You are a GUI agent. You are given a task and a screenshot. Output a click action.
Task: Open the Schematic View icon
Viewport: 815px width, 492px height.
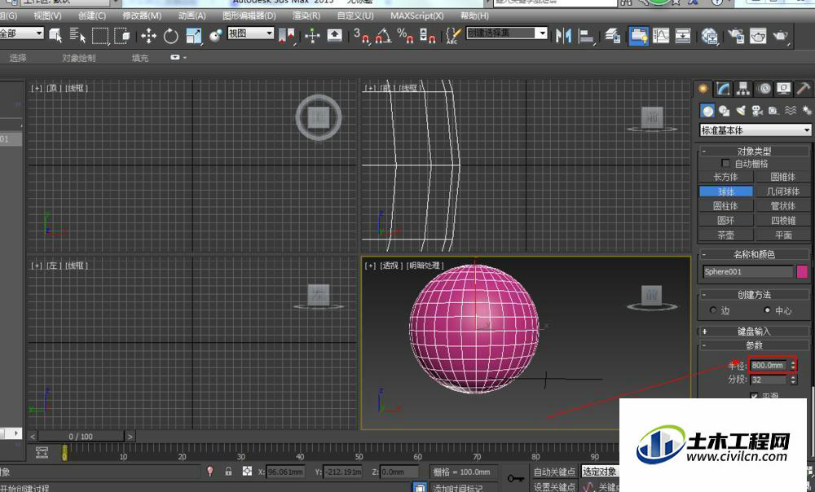[x=682, y=36]
